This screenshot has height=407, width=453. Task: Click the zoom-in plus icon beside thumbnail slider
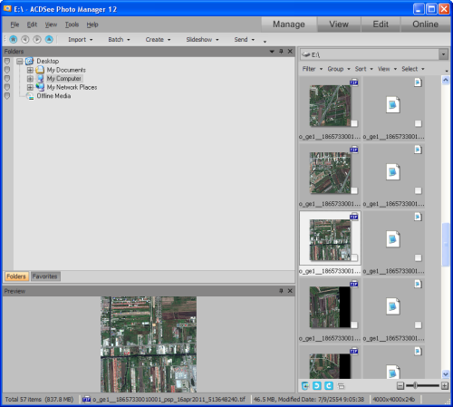click(445, 386)
